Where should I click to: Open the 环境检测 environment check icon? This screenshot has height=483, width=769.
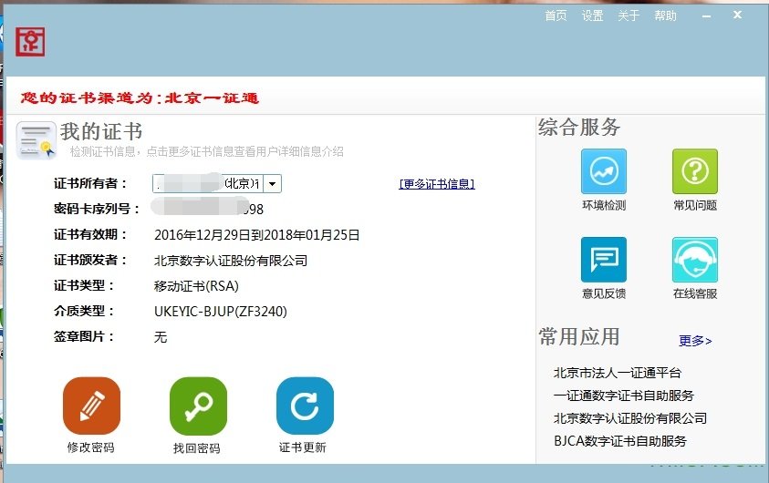[603, 171]
